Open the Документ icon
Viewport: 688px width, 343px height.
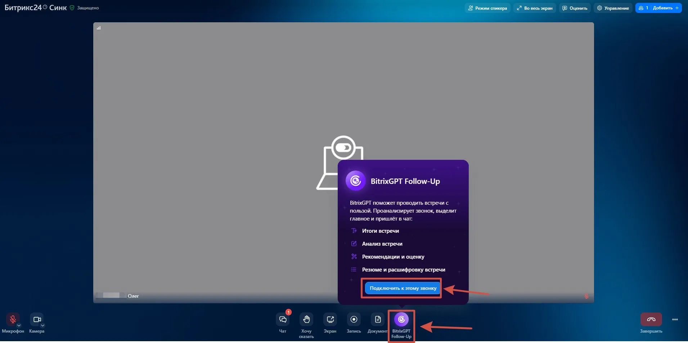coord(377,319)
